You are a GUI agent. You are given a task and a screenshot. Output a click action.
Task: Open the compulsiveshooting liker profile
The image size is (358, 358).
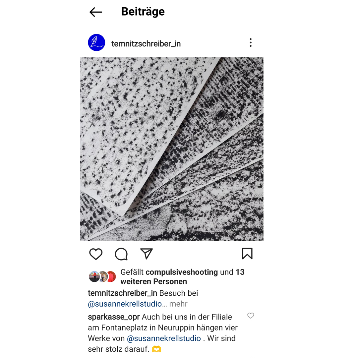tap(182, 272)
